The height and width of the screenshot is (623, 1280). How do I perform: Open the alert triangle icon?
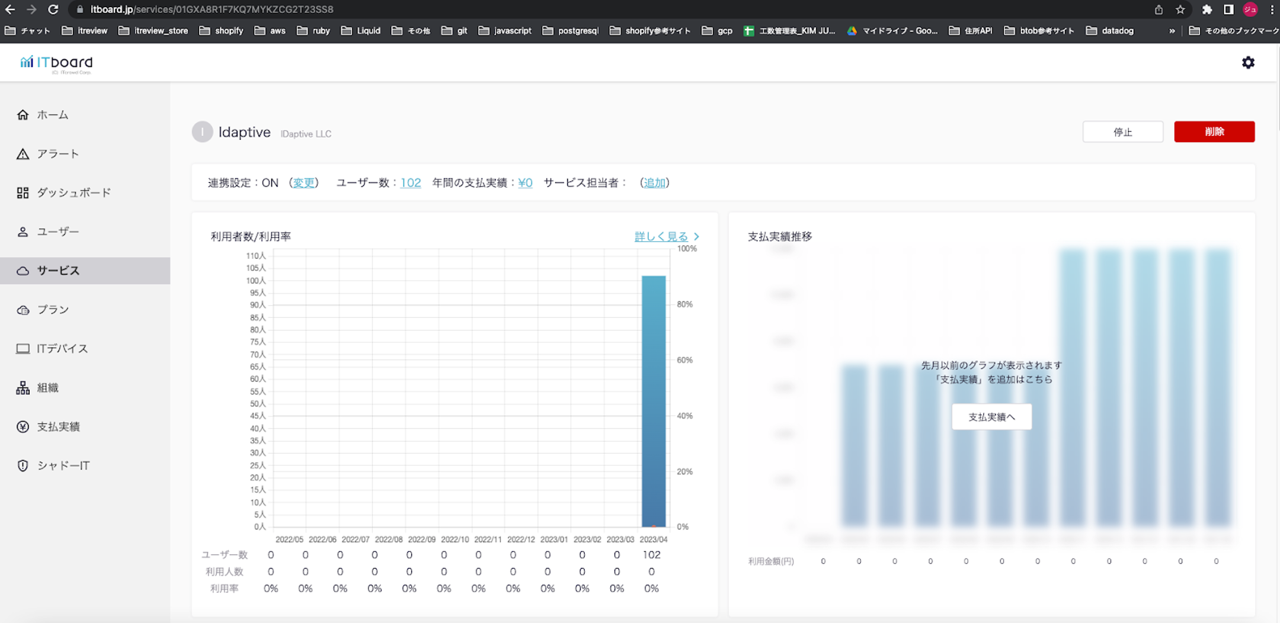(x=23, y=154)
